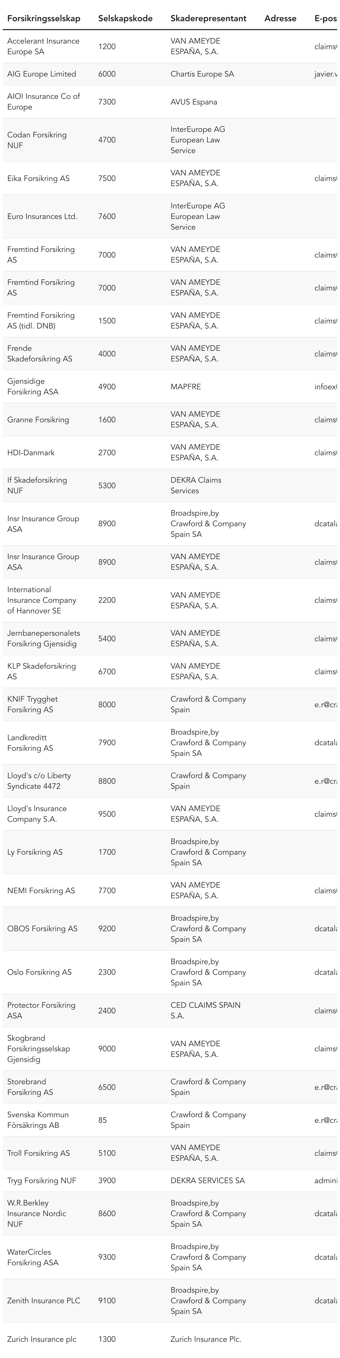Select the Chartis Europe SA cell
The image size is (340, 1358).
pyautogui.click(x=202, y=74)
